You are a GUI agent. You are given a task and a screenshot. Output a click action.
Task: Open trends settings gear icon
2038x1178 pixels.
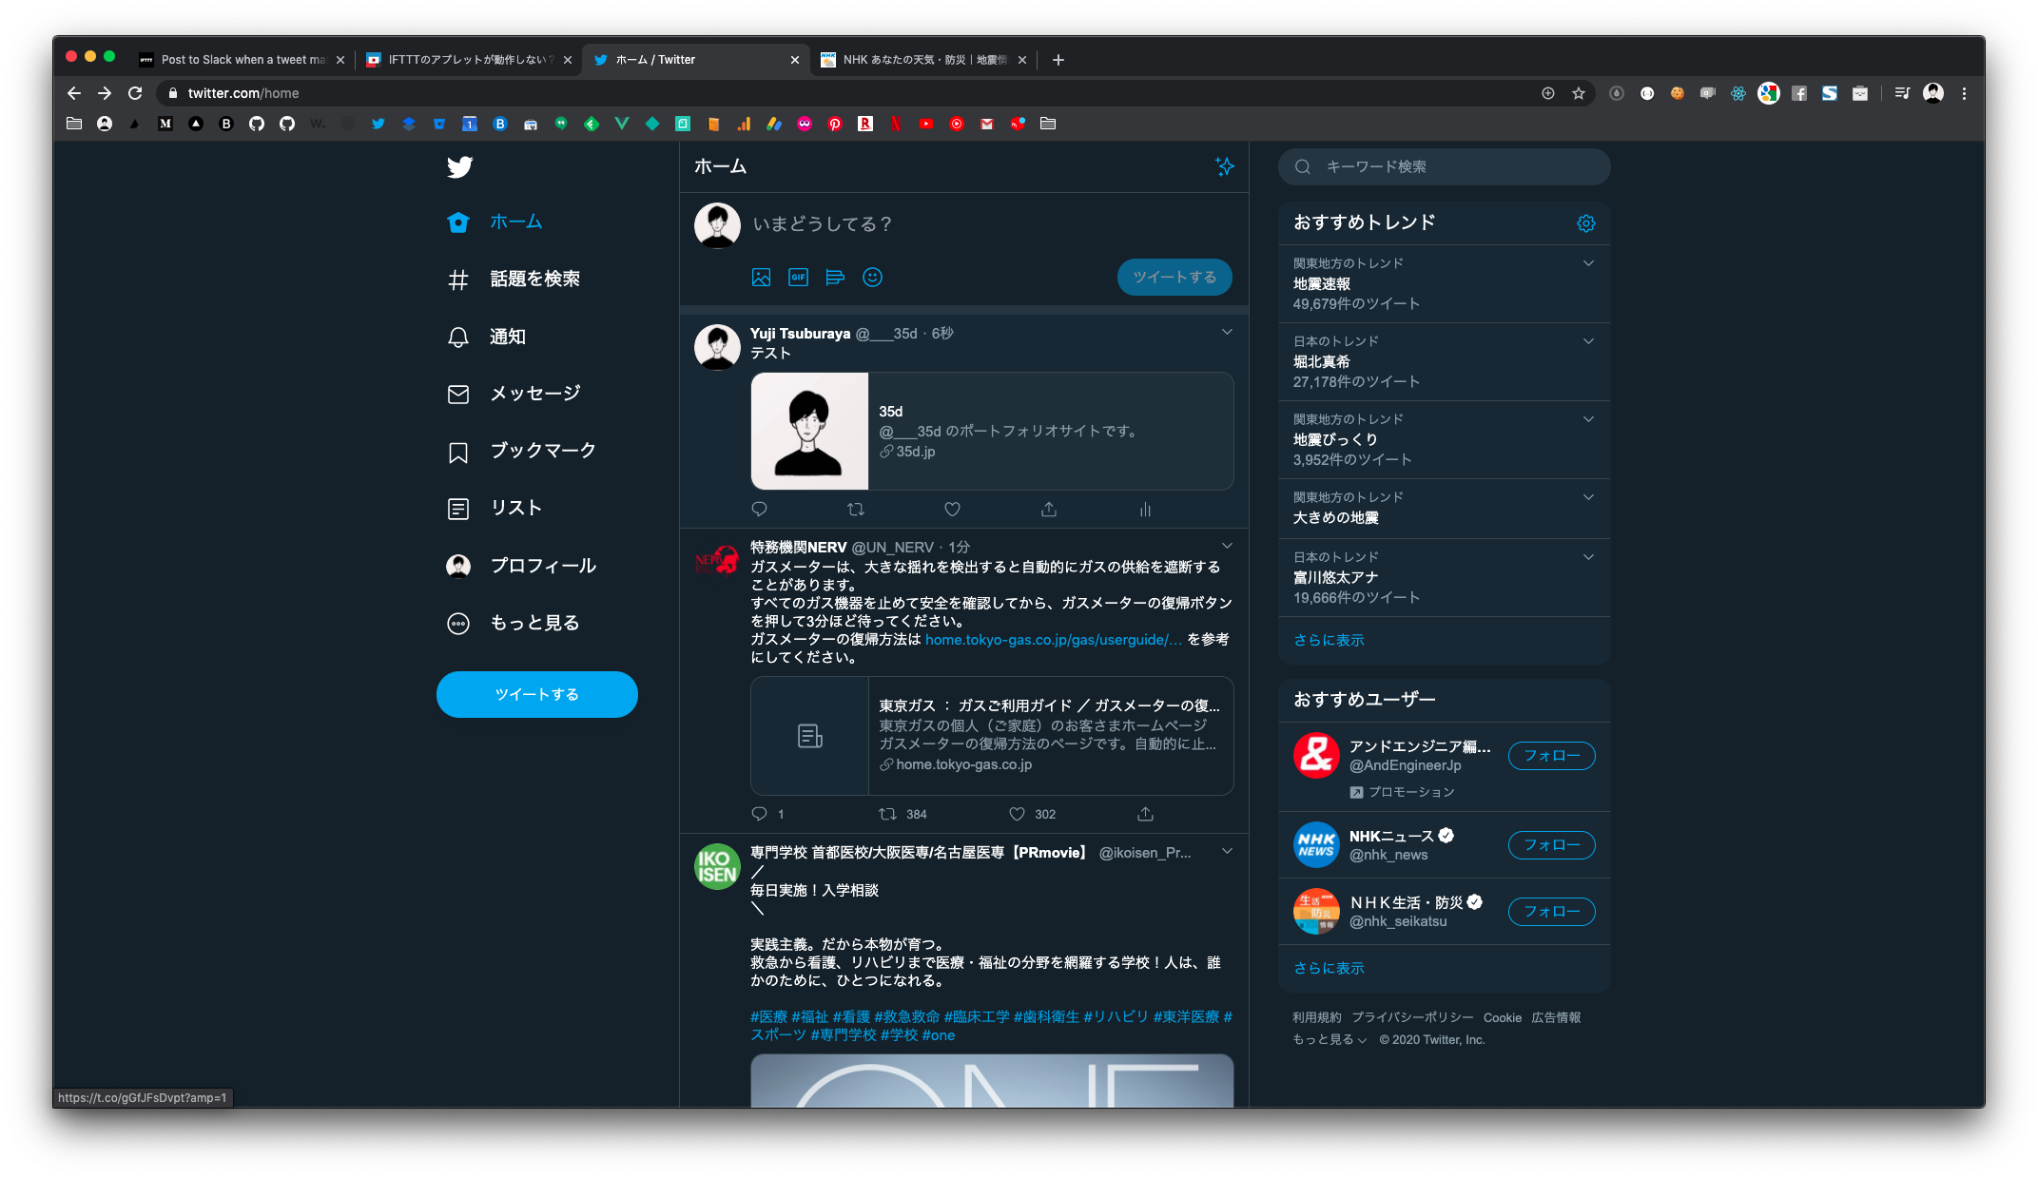pyautogui.click(x=1586, y=223)
